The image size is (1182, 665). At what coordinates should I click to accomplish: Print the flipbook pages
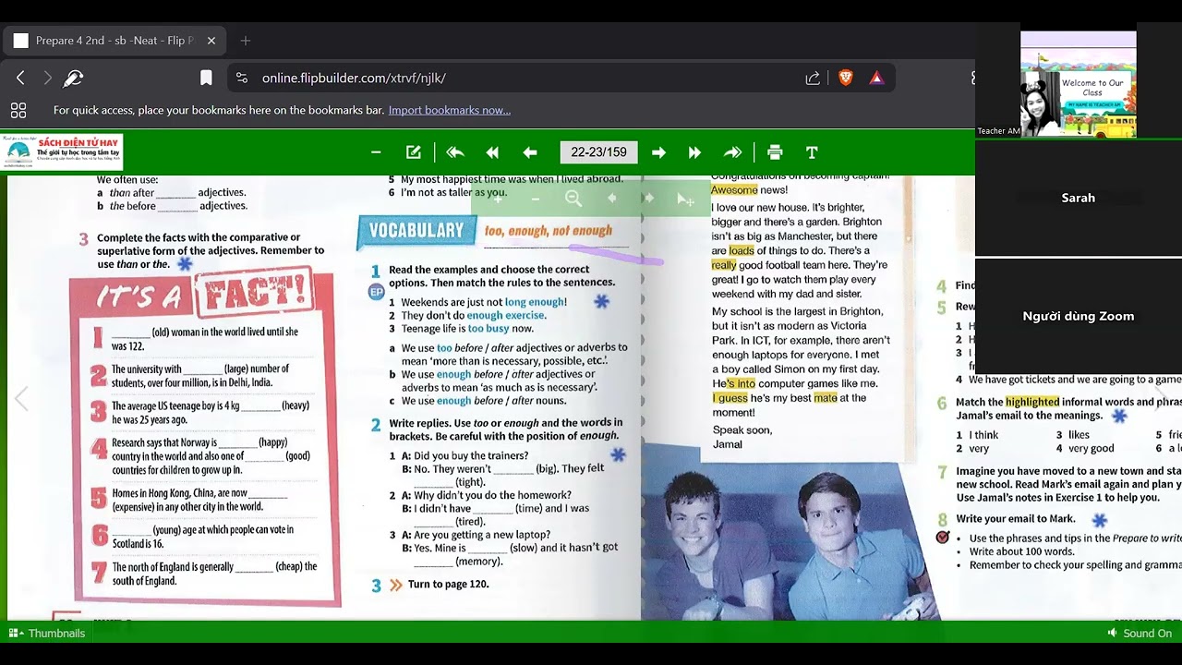pyautogui.click(x=775, y=152)
